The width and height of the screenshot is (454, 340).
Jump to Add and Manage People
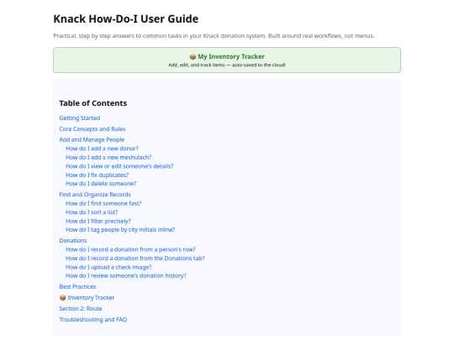coord(92,139)
